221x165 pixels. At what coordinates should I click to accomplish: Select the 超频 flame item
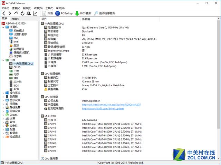click(14, 45)
